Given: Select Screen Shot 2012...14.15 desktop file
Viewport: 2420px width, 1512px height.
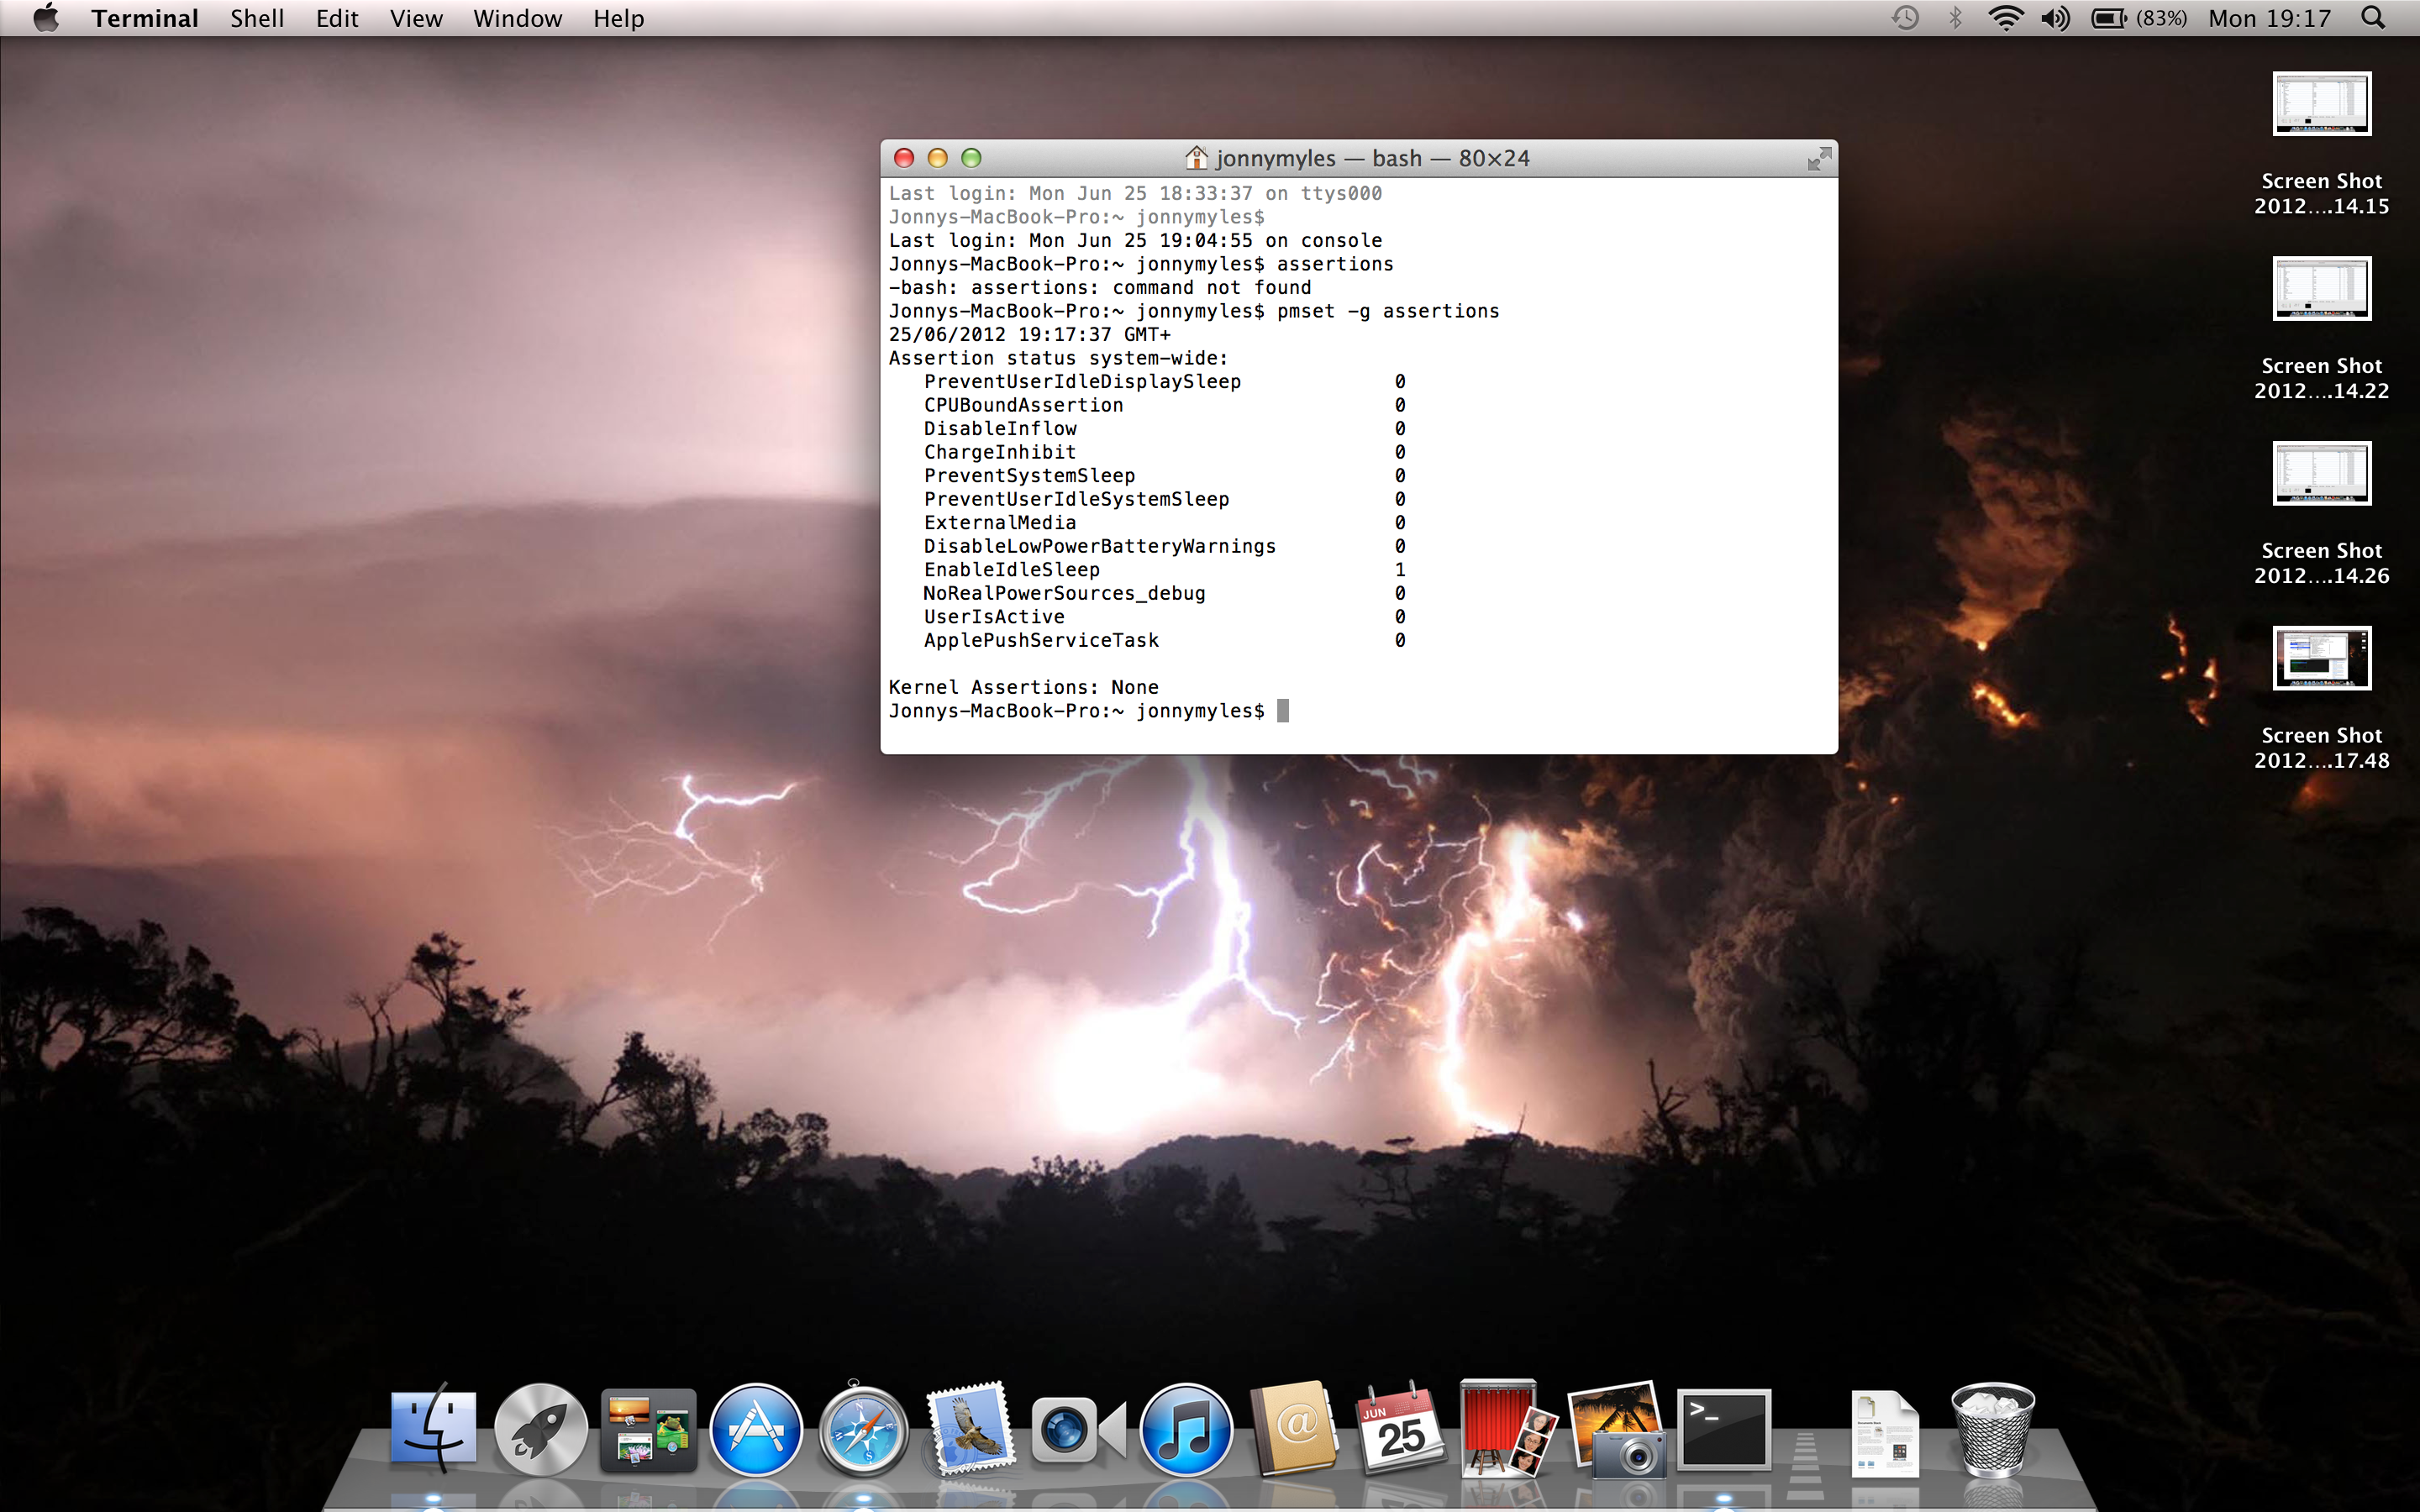Looking at the screenshot, I should tap(2321, 142).
